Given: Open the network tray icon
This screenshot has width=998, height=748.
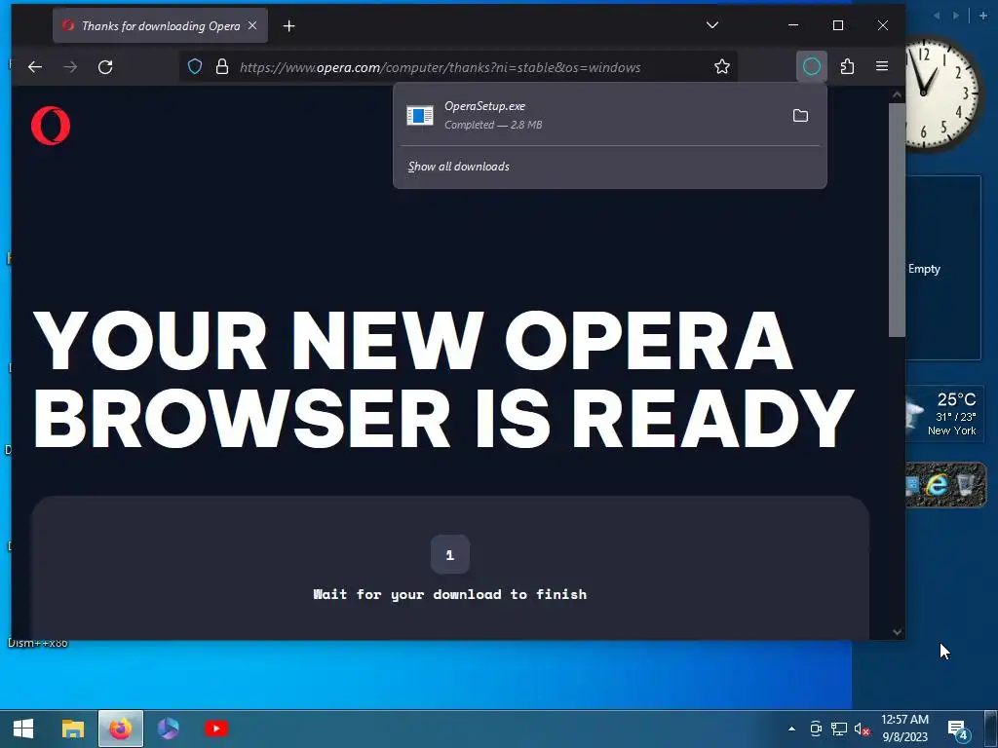Looking at the screenshot, I should coord(839,729).
